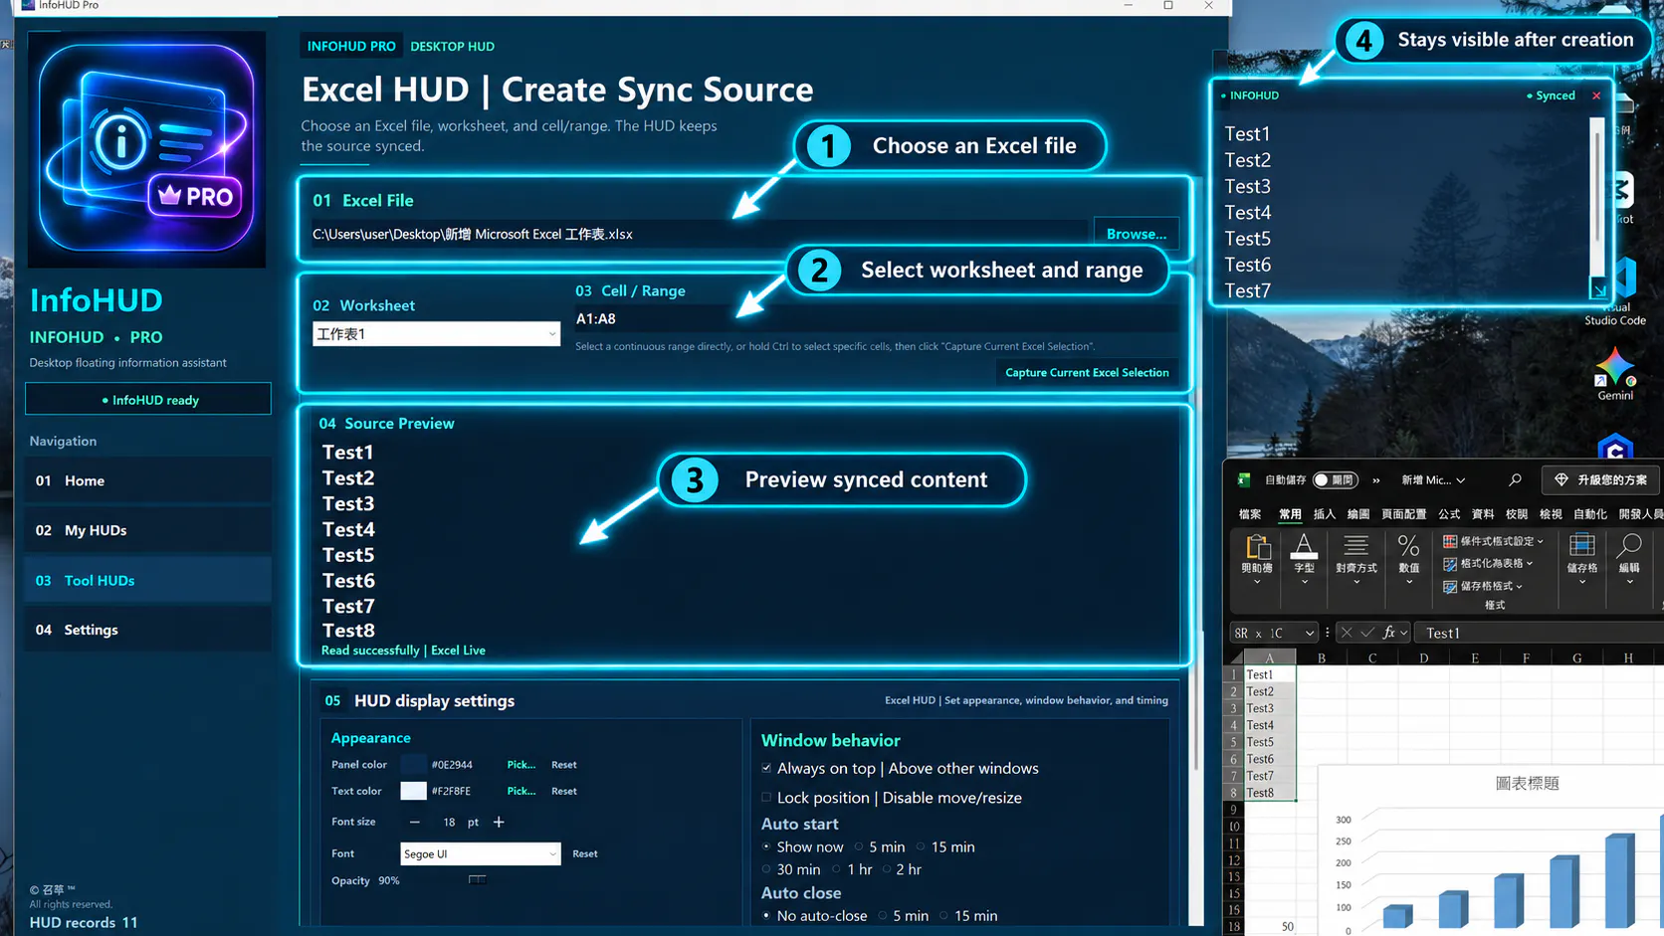The width and height of the screenshot is (1664, 936).
Task: Open the Font dropdown showing Segoe UI
Action: coord(481,853)
